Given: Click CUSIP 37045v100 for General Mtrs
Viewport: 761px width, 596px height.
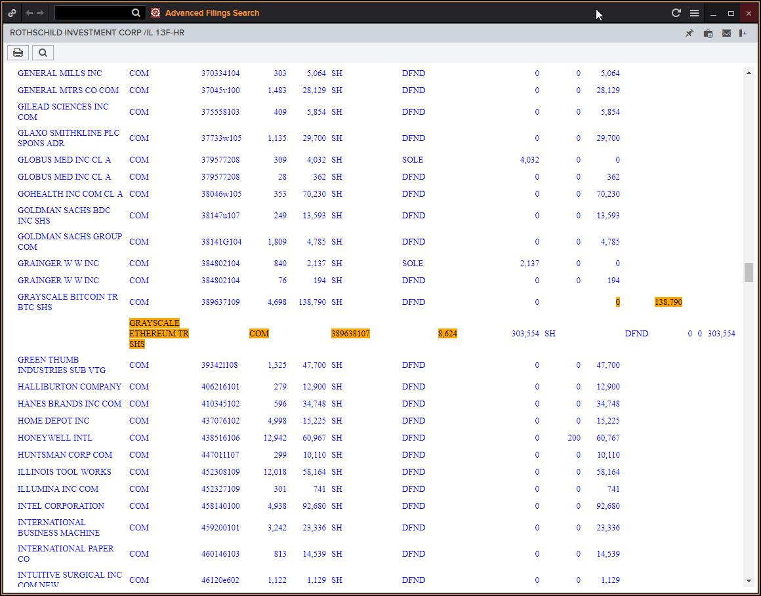Looking at the screenshot, I should 220,90.
